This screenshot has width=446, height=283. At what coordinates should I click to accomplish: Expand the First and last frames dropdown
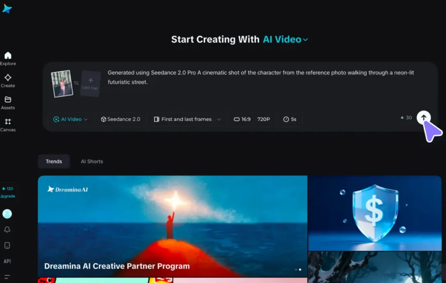pyautogui.click(x=187, y=119)
